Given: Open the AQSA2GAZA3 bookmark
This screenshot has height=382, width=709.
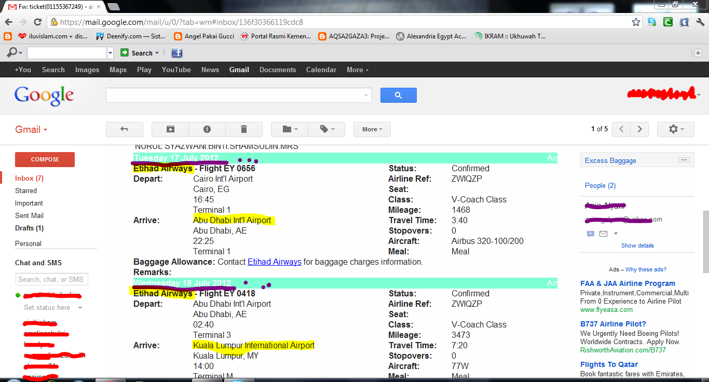Looking at the screenshot, I should click(x=354, y=36).
